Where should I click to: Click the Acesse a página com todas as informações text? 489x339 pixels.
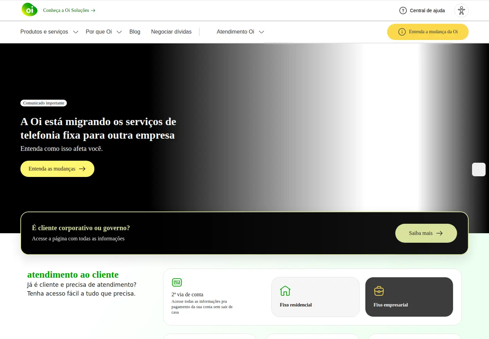pos(78,239)
